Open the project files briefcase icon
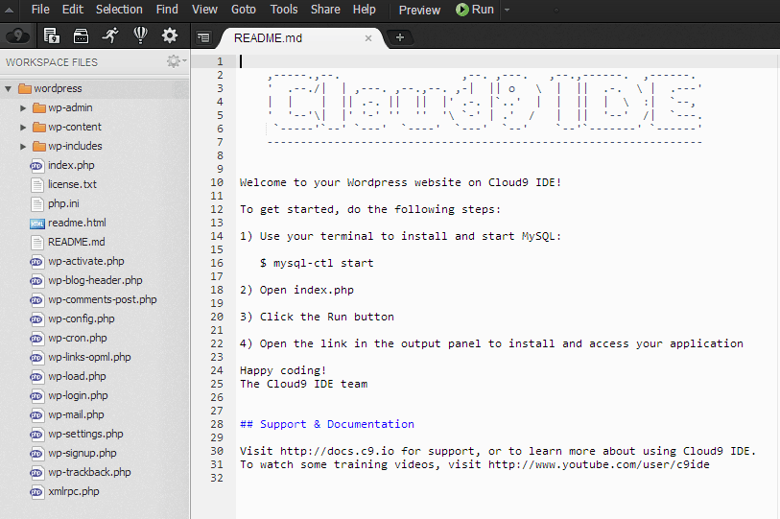The height and width of the screenshot is (519, 780). [81, 35]
